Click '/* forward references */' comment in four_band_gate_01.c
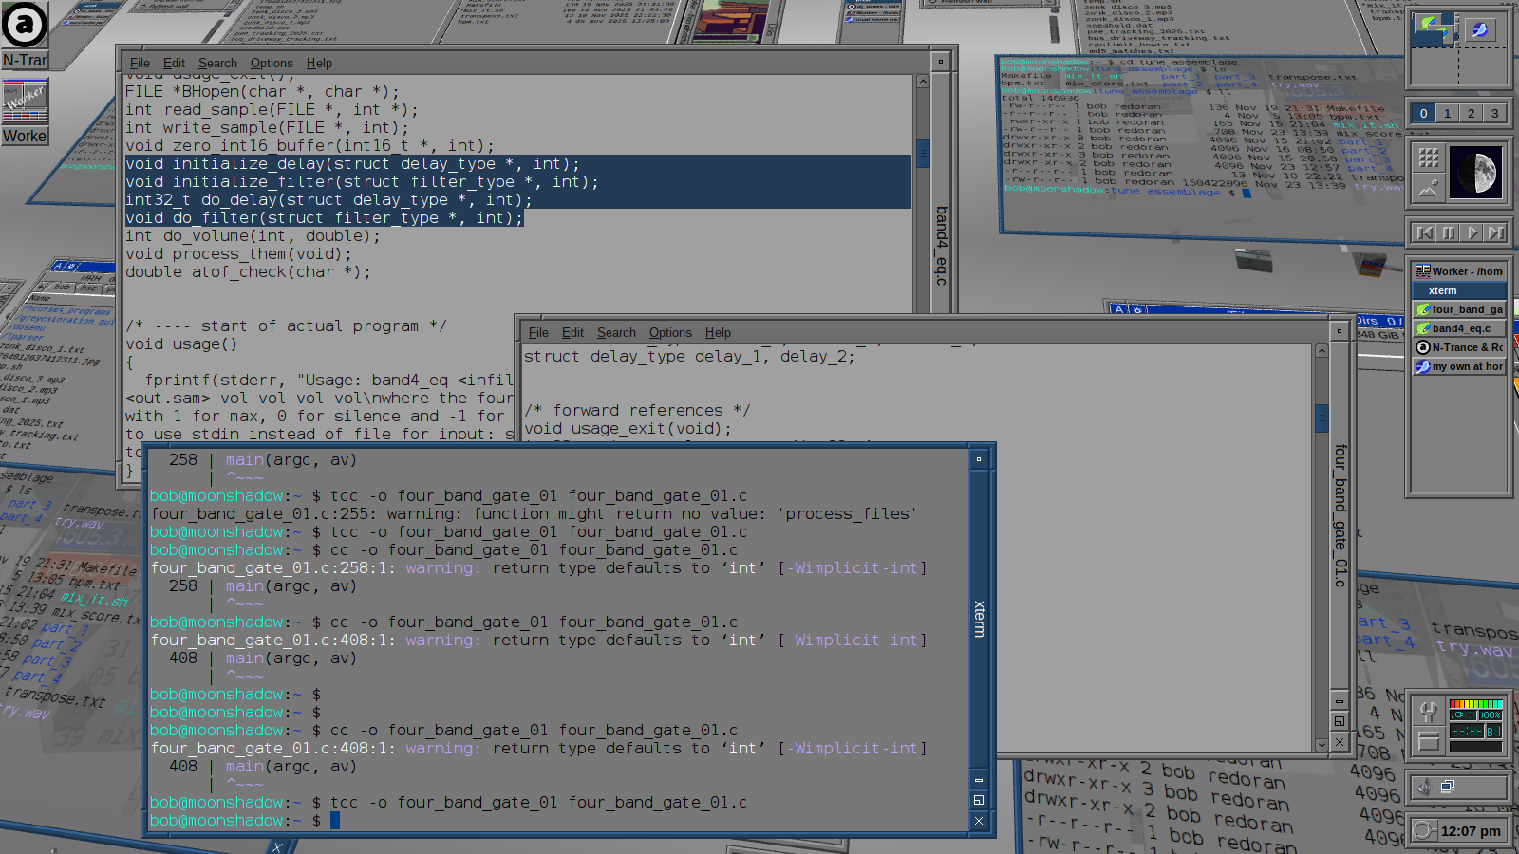 [637, 411]
